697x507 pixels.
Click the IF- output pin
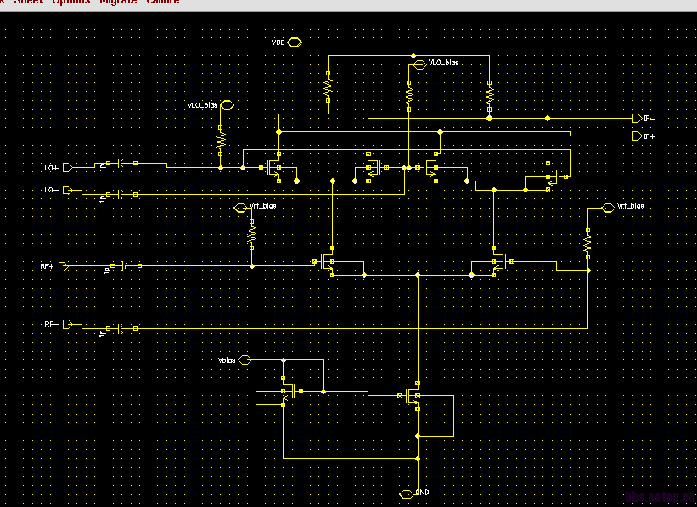click(x=638, y=118)
